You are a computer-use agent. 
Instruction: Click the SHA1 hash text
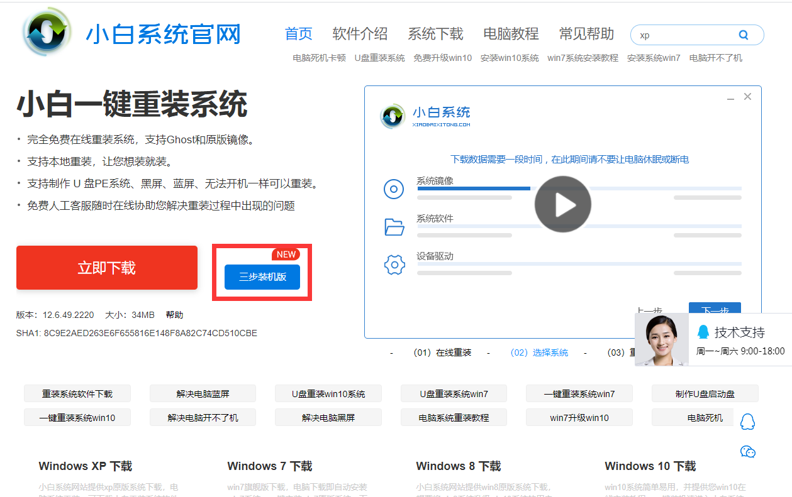point(137,333)
